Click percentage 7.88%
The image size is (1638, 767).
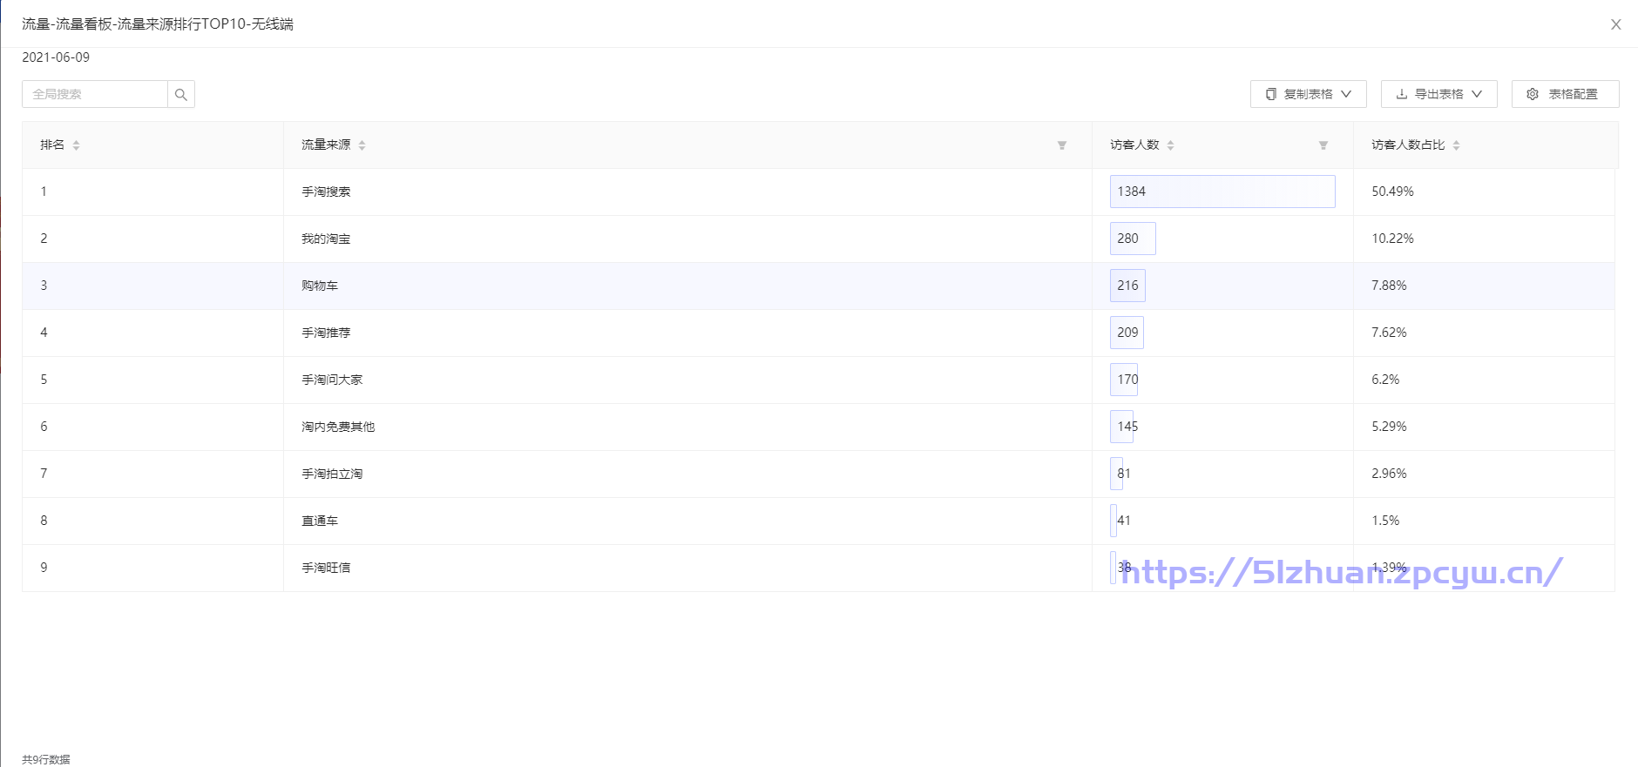[1389, 286]
